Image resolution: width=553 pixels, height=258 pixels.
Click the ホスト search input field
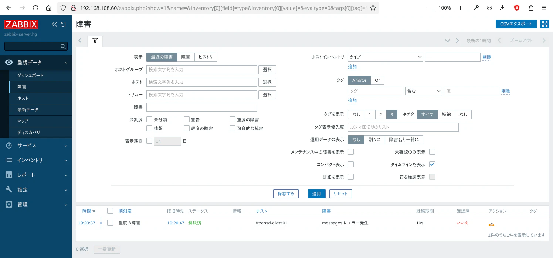202,82
